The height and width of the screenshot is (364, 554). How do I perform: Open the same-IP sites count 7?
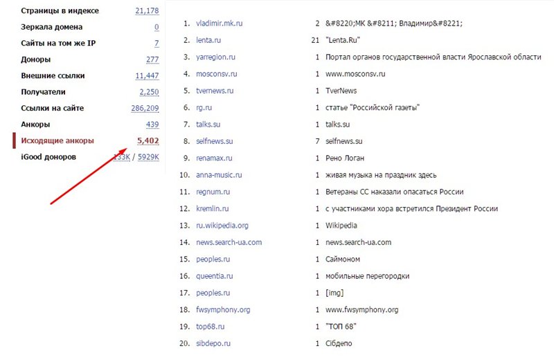click(157, 44)
